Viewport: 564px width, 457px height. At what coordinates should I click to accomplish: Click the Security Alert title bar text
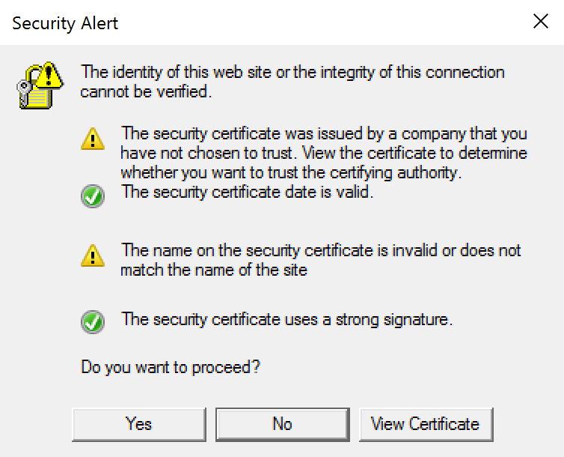(65, 23)
